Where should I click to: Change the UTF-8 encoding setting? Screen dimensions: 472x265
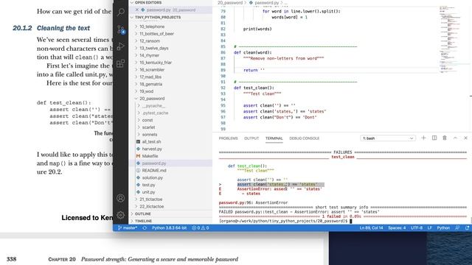pos(417,228)
